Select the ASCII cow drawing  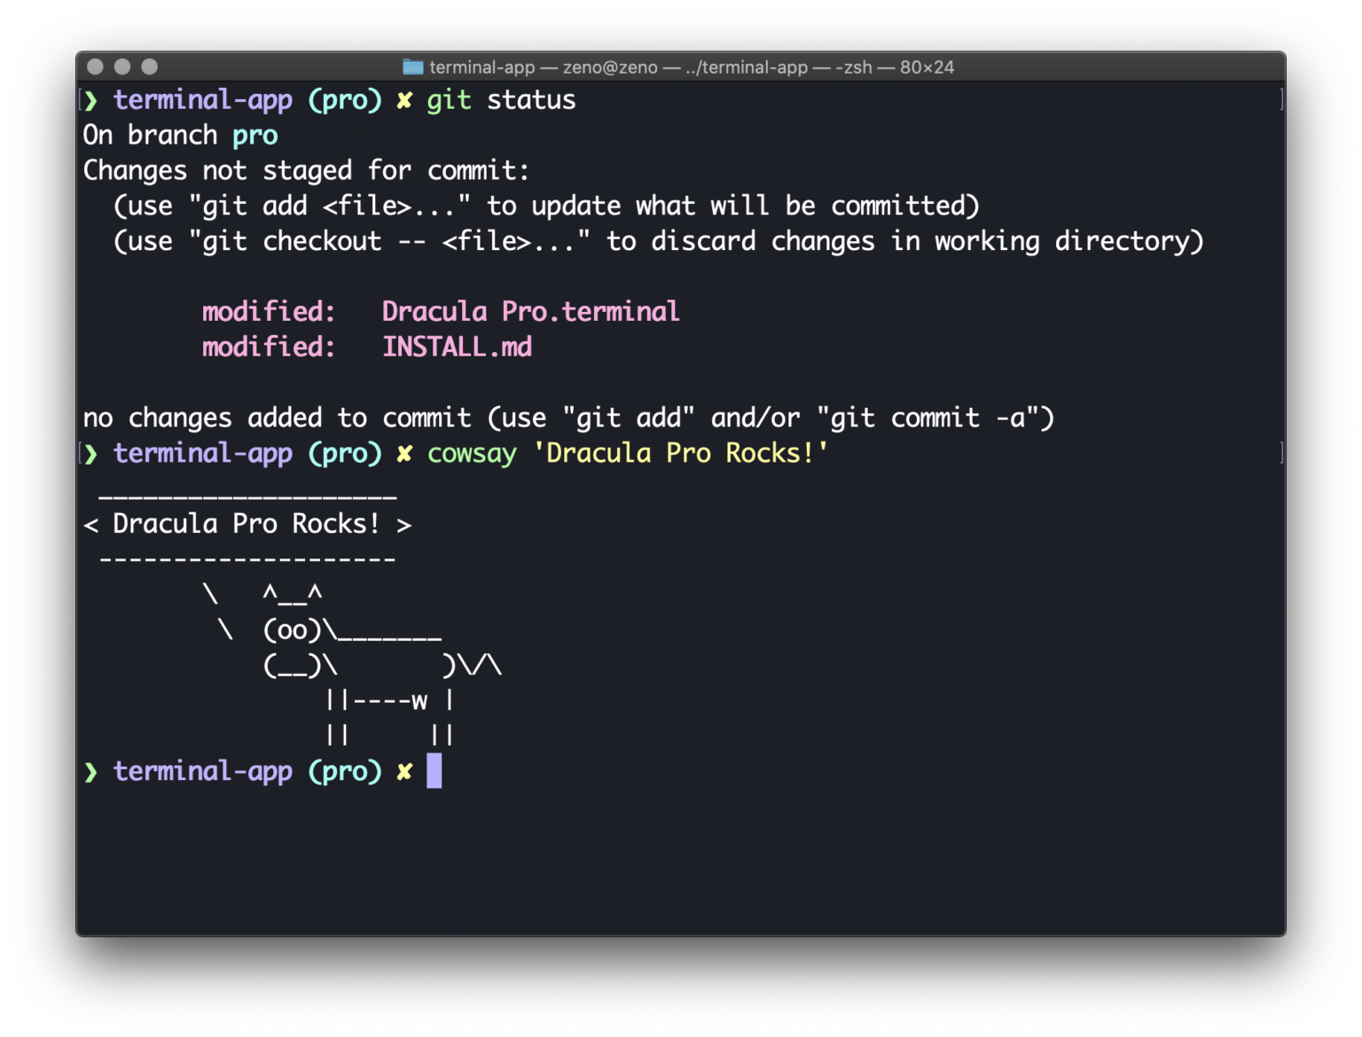point(355,665)
